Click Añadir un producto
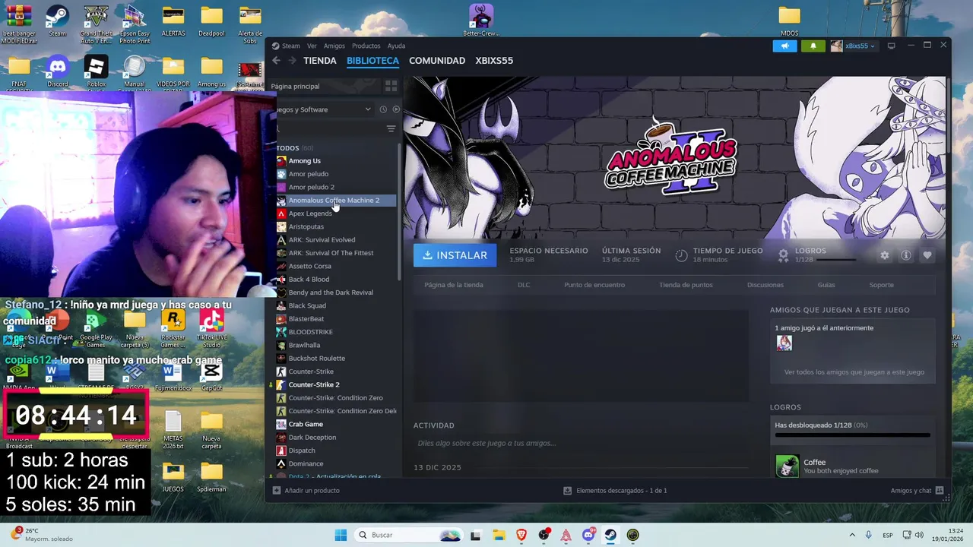This screenshot has height=547, width=973. click(306, 491)
